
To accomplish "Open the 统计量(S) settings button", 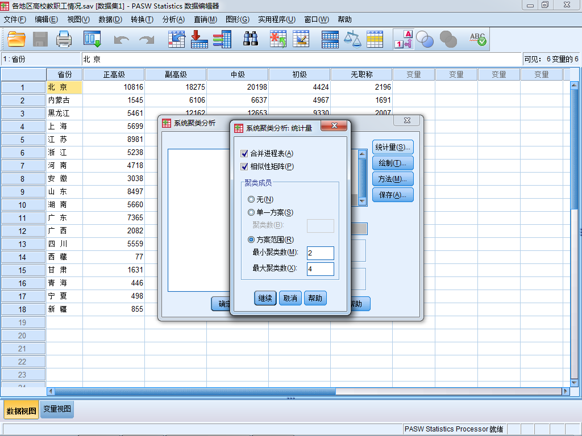I will pos(393,147).
